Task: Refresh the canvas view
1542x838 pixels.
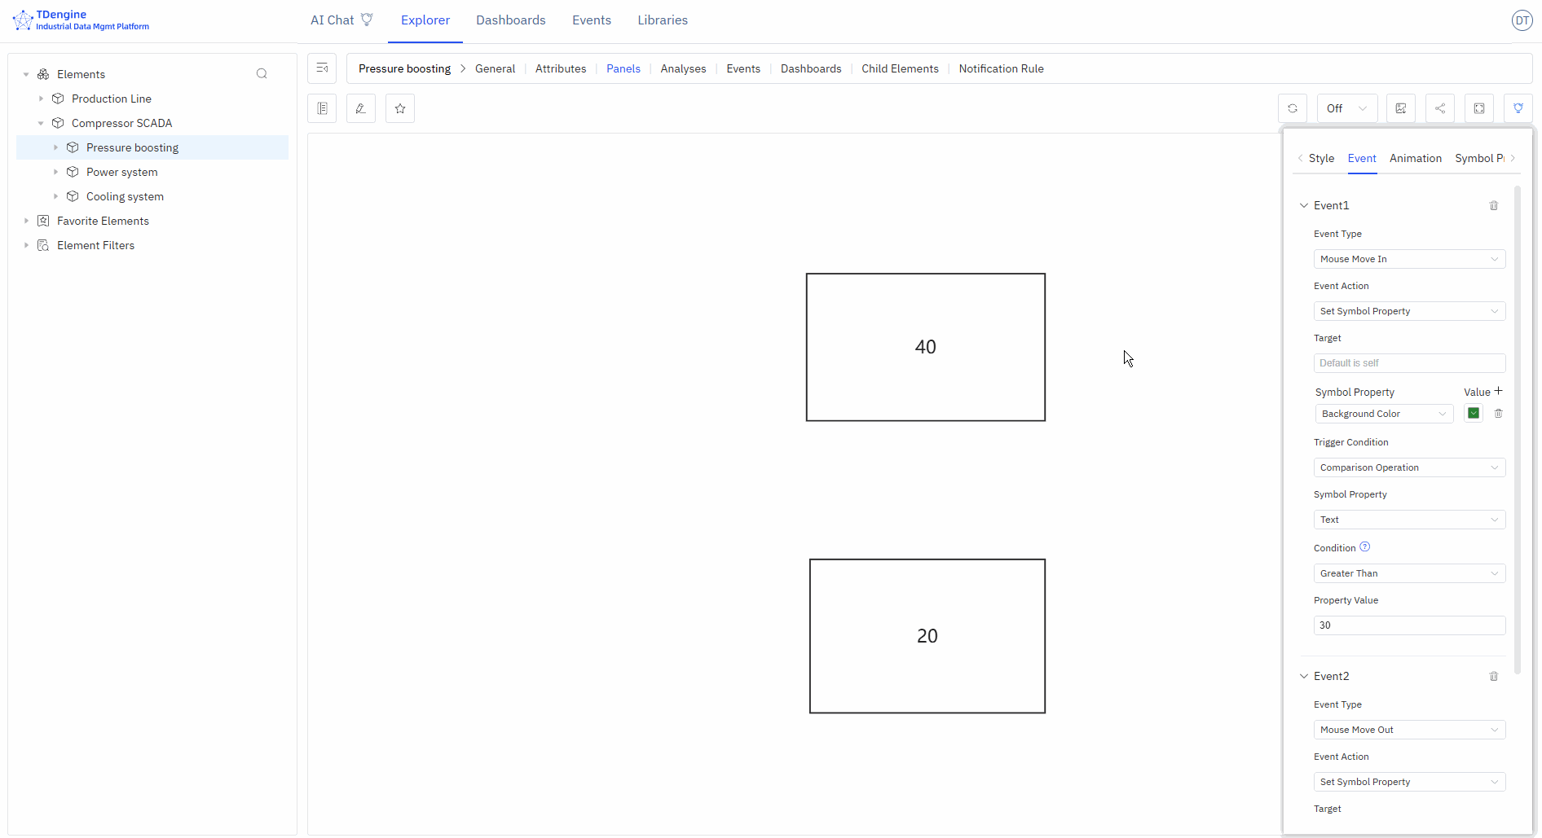Action: (1293, 107)
